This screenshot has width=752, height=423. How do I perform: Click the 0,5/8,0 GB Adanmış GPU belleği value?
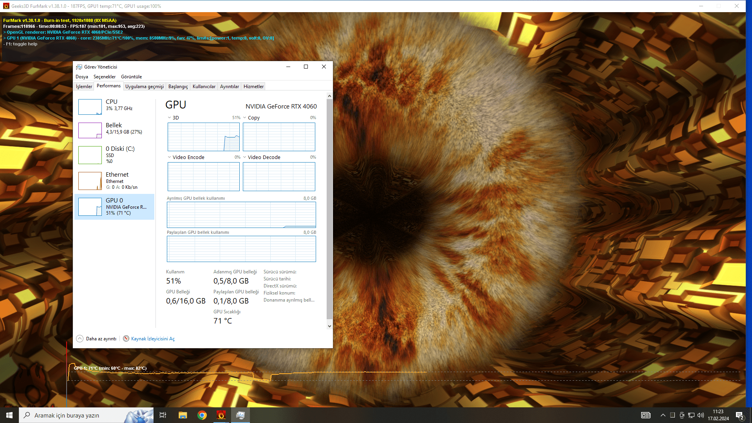[x=231, y=281]
